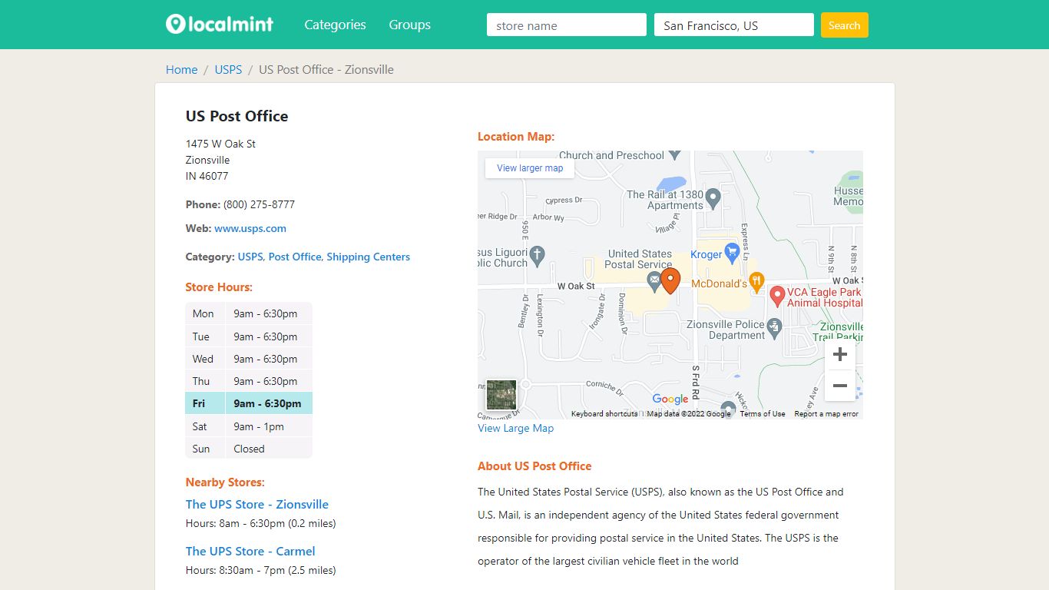Screen dimensions: 1049x590
Task: Click View larger map button on map
Action: coord(530,168)
